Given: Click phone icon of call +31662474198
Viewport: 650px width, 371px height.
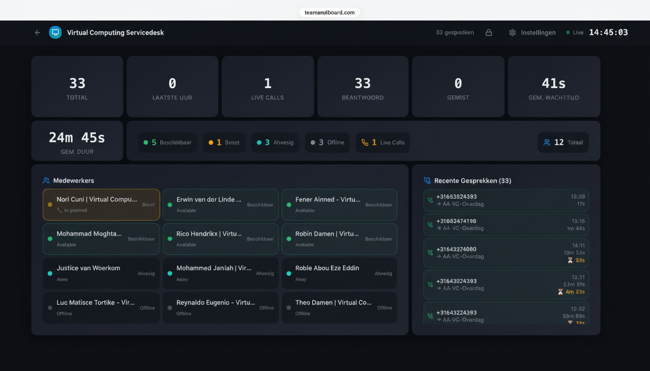Looking at the screenshot, I should pos(430,225).
